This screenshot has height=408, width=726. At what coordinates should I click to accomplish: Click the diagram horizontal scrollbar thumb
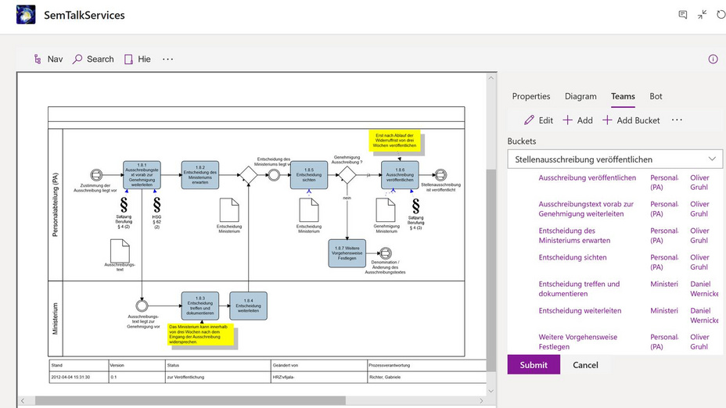pyautogui.click(x=190, y=401)
